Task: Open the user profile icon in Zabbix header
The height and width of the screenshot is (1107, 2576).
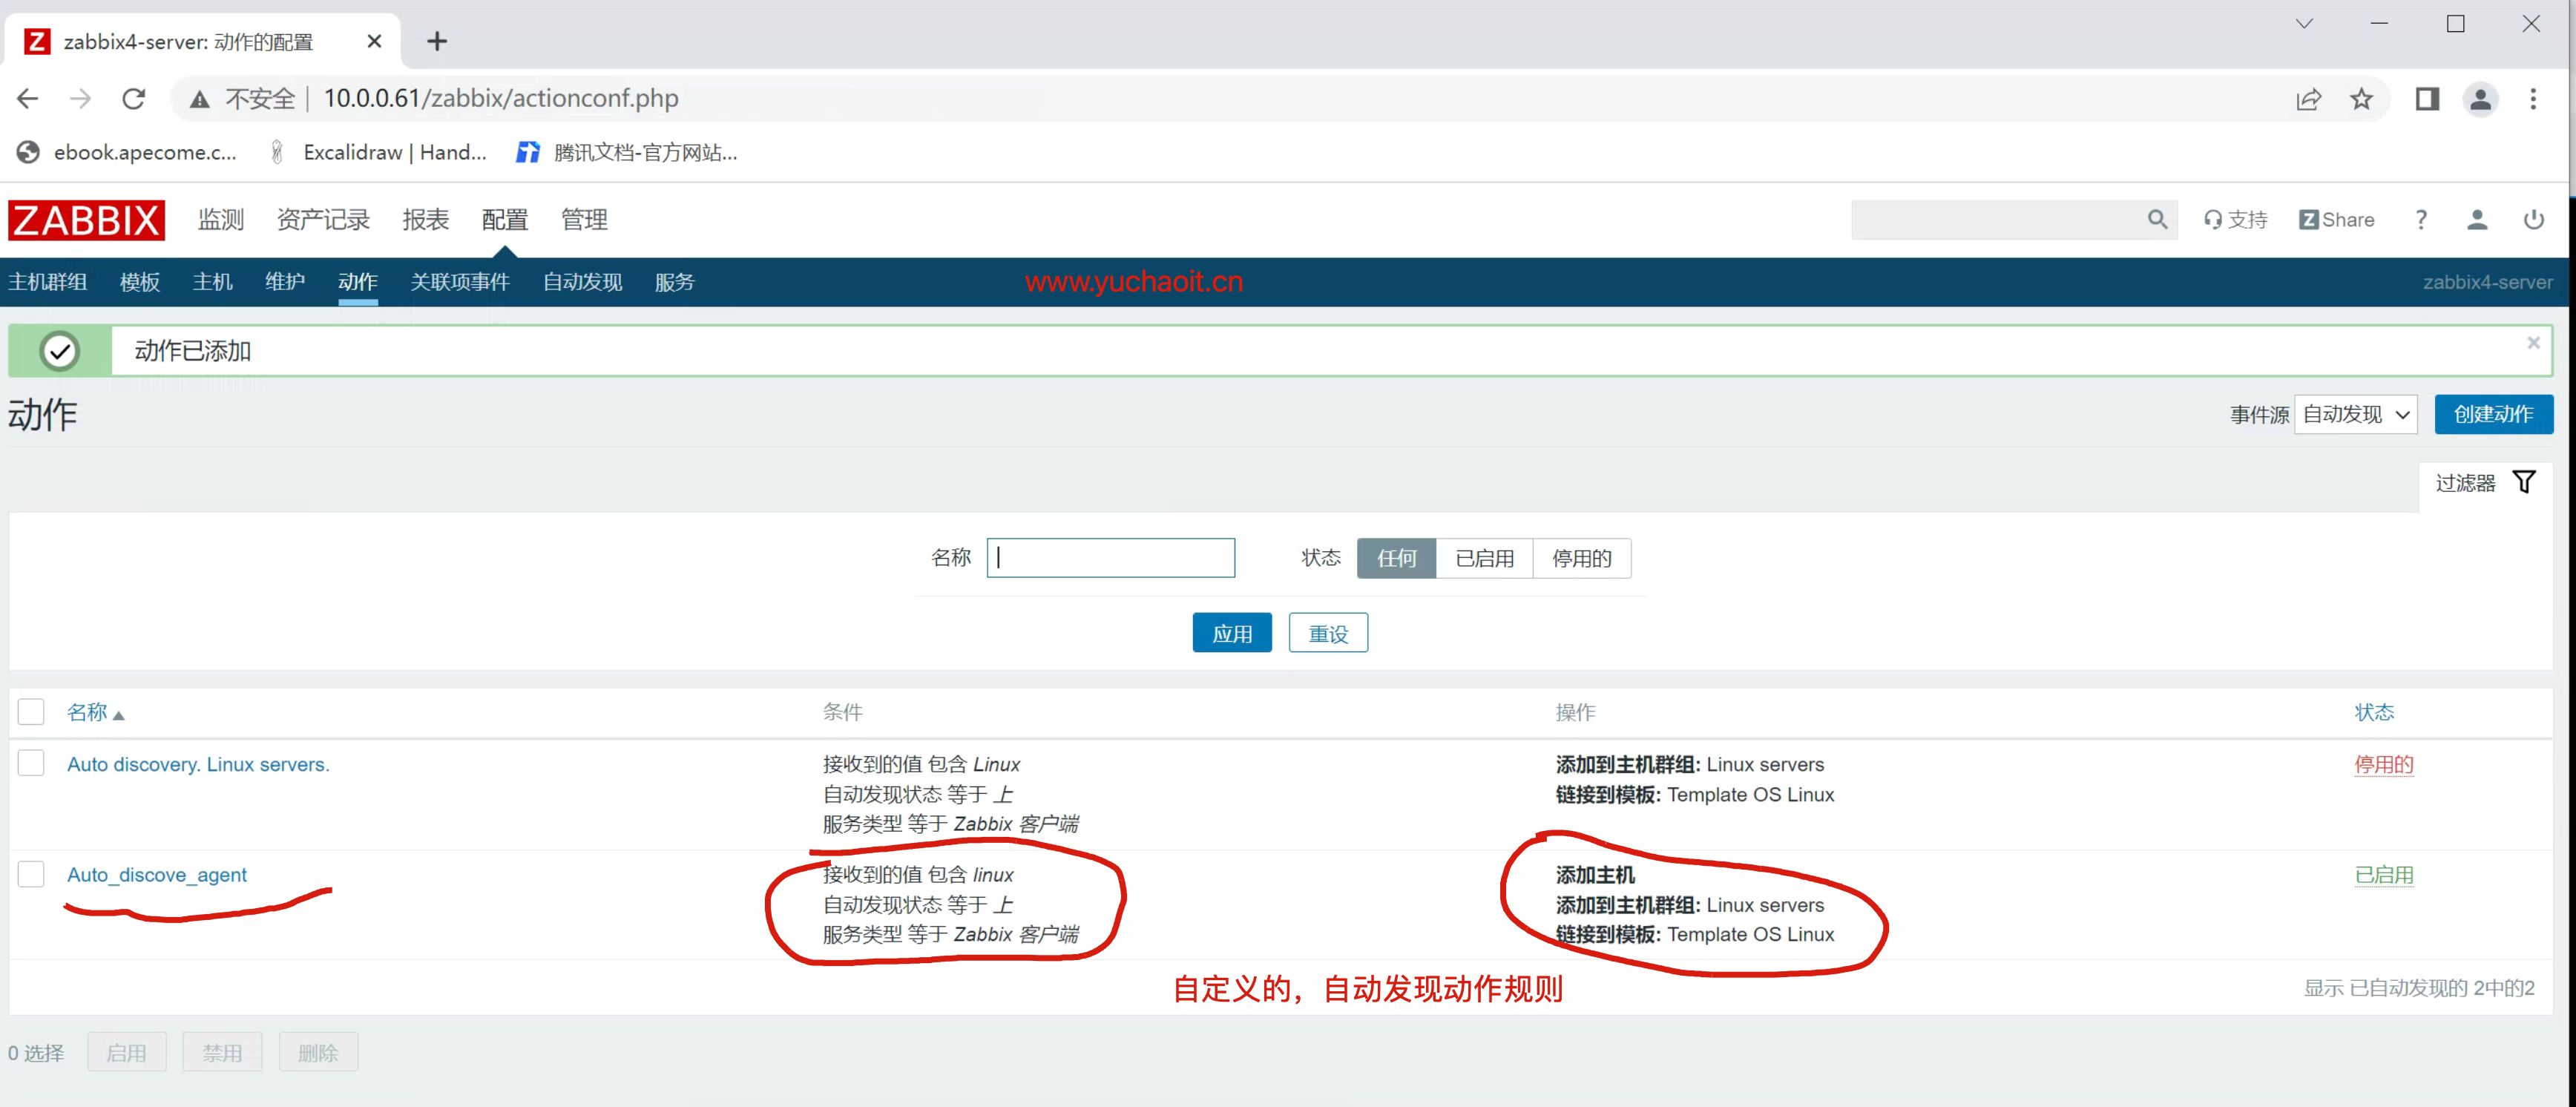Action: (2476, 219)
